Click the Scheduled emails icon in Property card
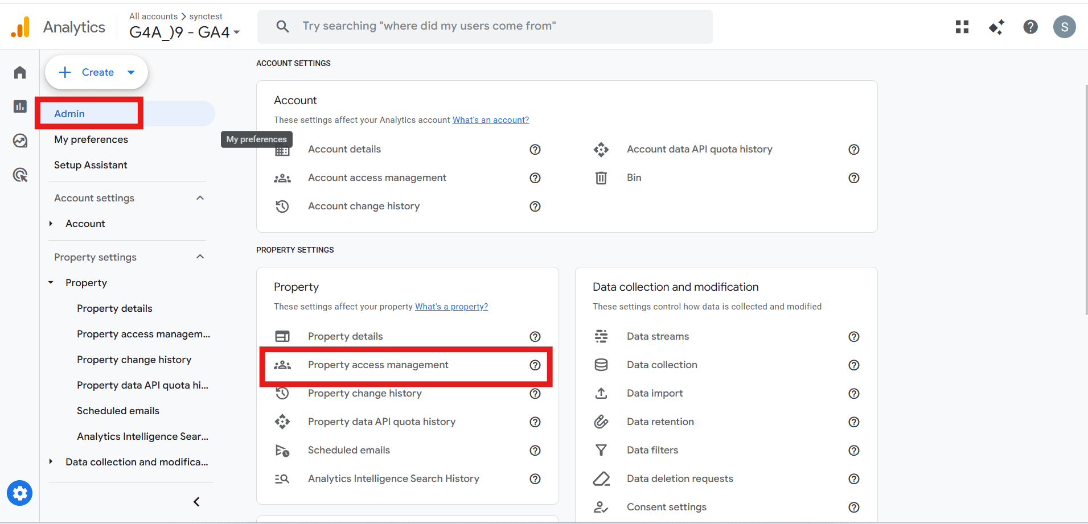This screenshot has width=1088, height=524. pyautogui.click(x=282, y=451)
